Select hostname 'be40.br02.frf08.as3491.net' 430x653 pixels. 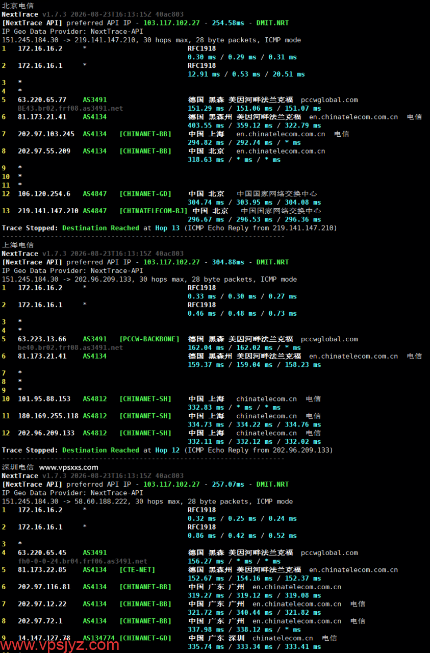pyautogui.click(x=70, y=347)
